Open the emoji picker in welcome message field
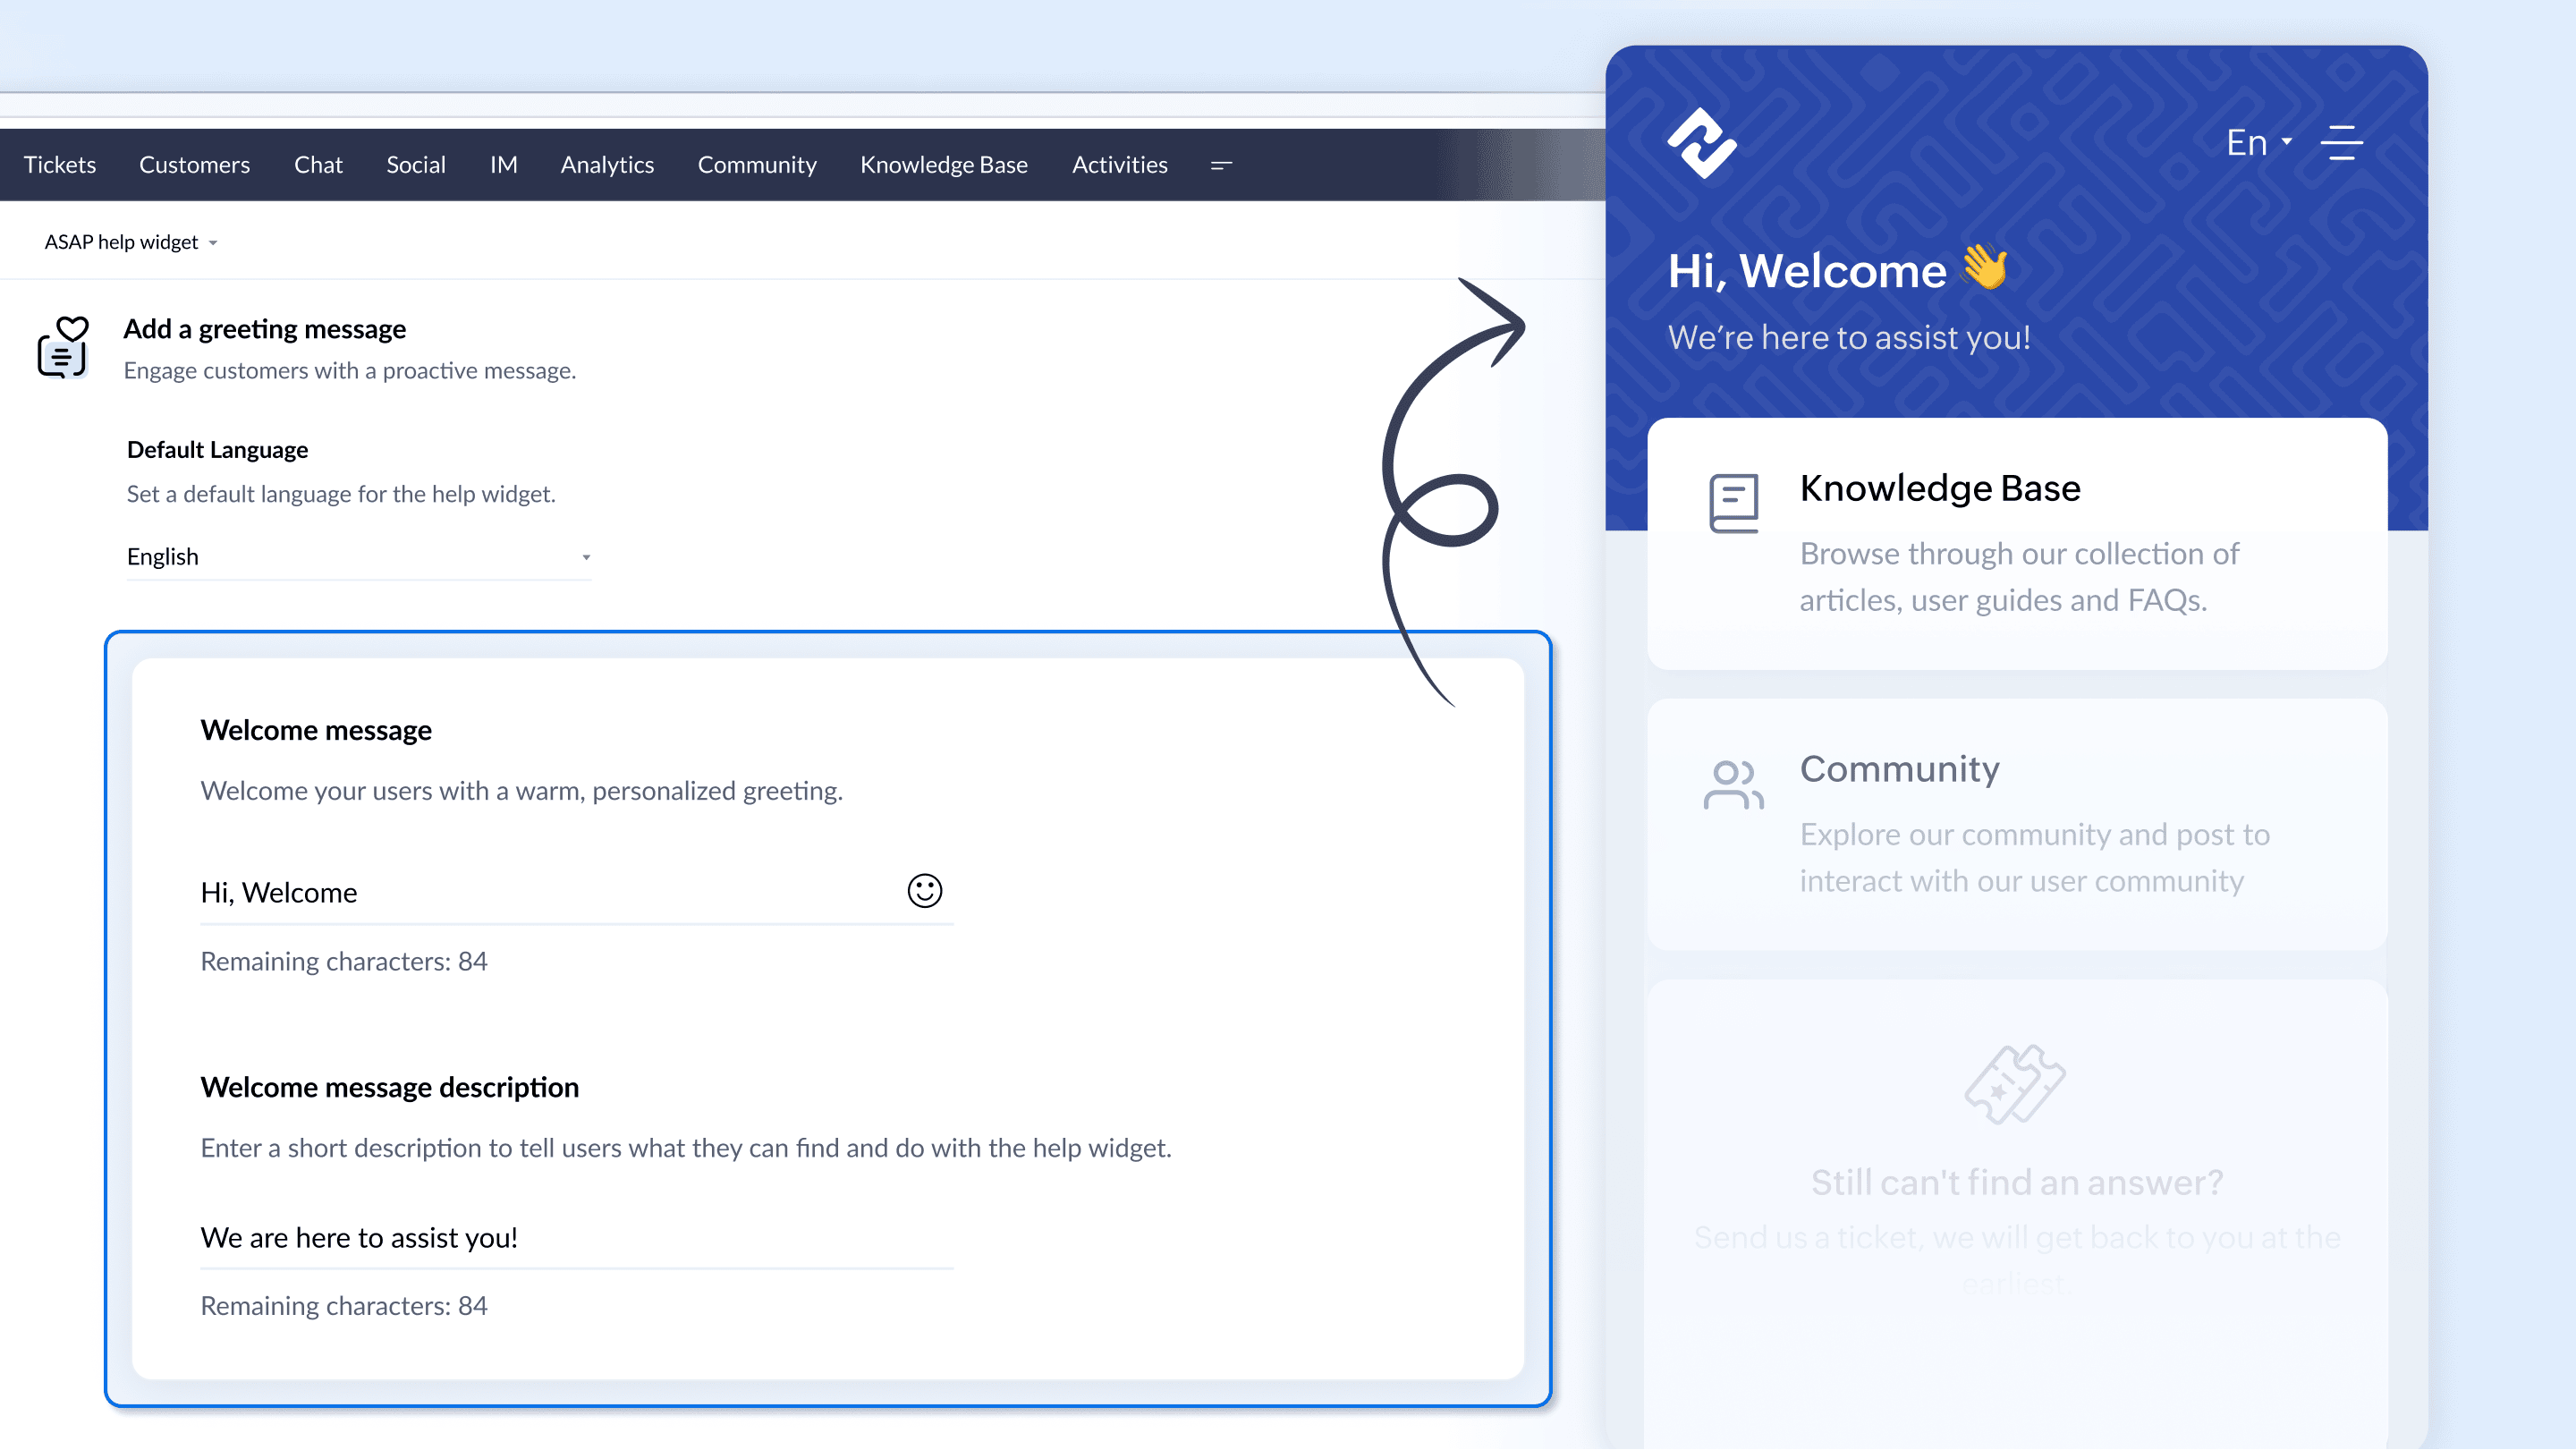2576x1450 pixels. coord(924,891)
